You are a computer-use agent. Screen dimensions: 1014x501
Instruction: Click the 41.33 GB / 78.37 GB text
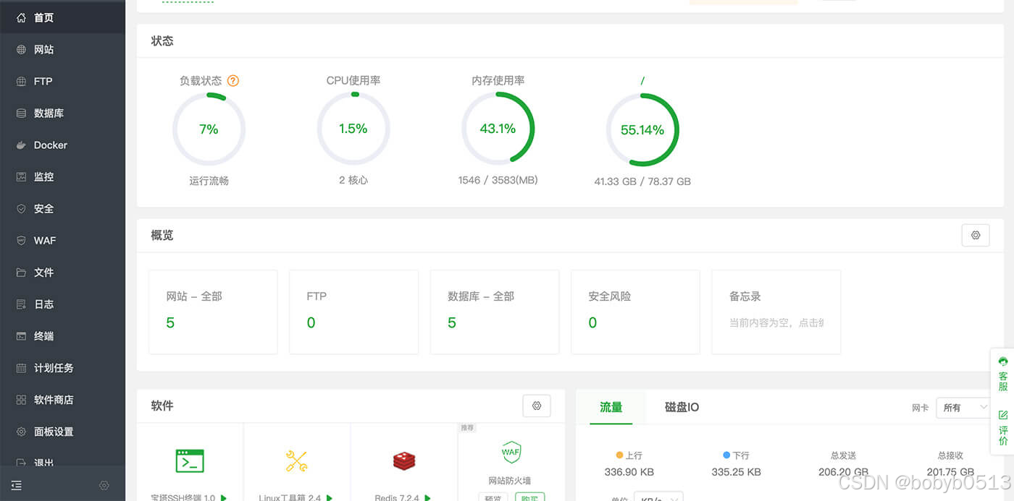pyautogui.click(x=642, y=181)
